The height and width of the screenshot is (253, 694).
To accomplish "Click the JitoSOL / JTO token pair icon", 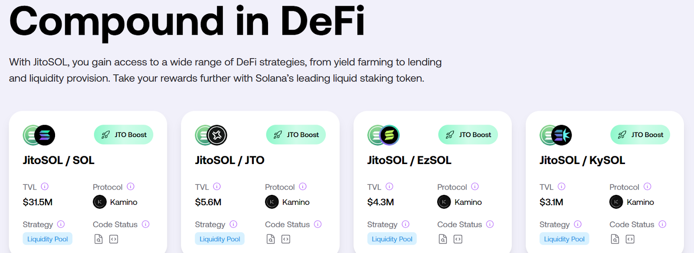I will click(211, 135).
